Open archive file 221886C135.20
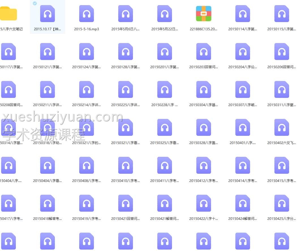 point(203,13)
